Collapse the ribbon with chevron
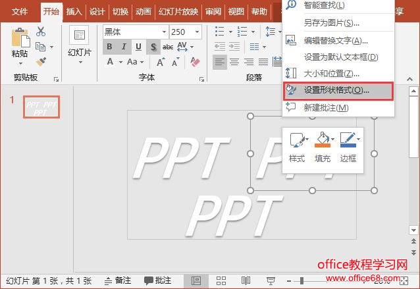 point(409,79)
